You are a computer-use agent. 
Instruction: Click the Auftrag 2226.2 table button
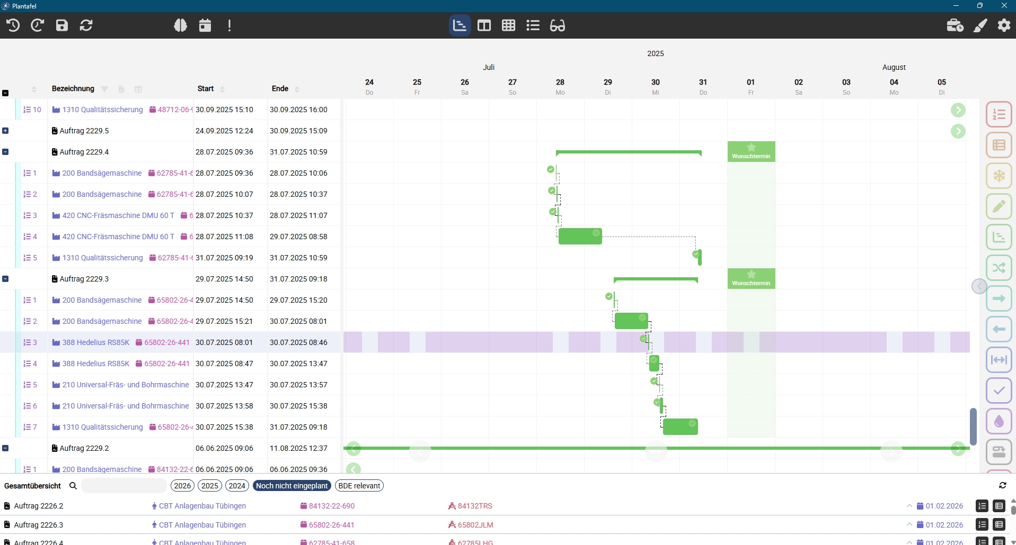coord(999,506)
